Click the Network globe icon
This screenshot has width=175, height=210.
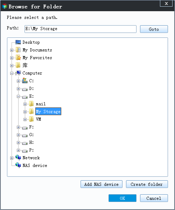18,157
